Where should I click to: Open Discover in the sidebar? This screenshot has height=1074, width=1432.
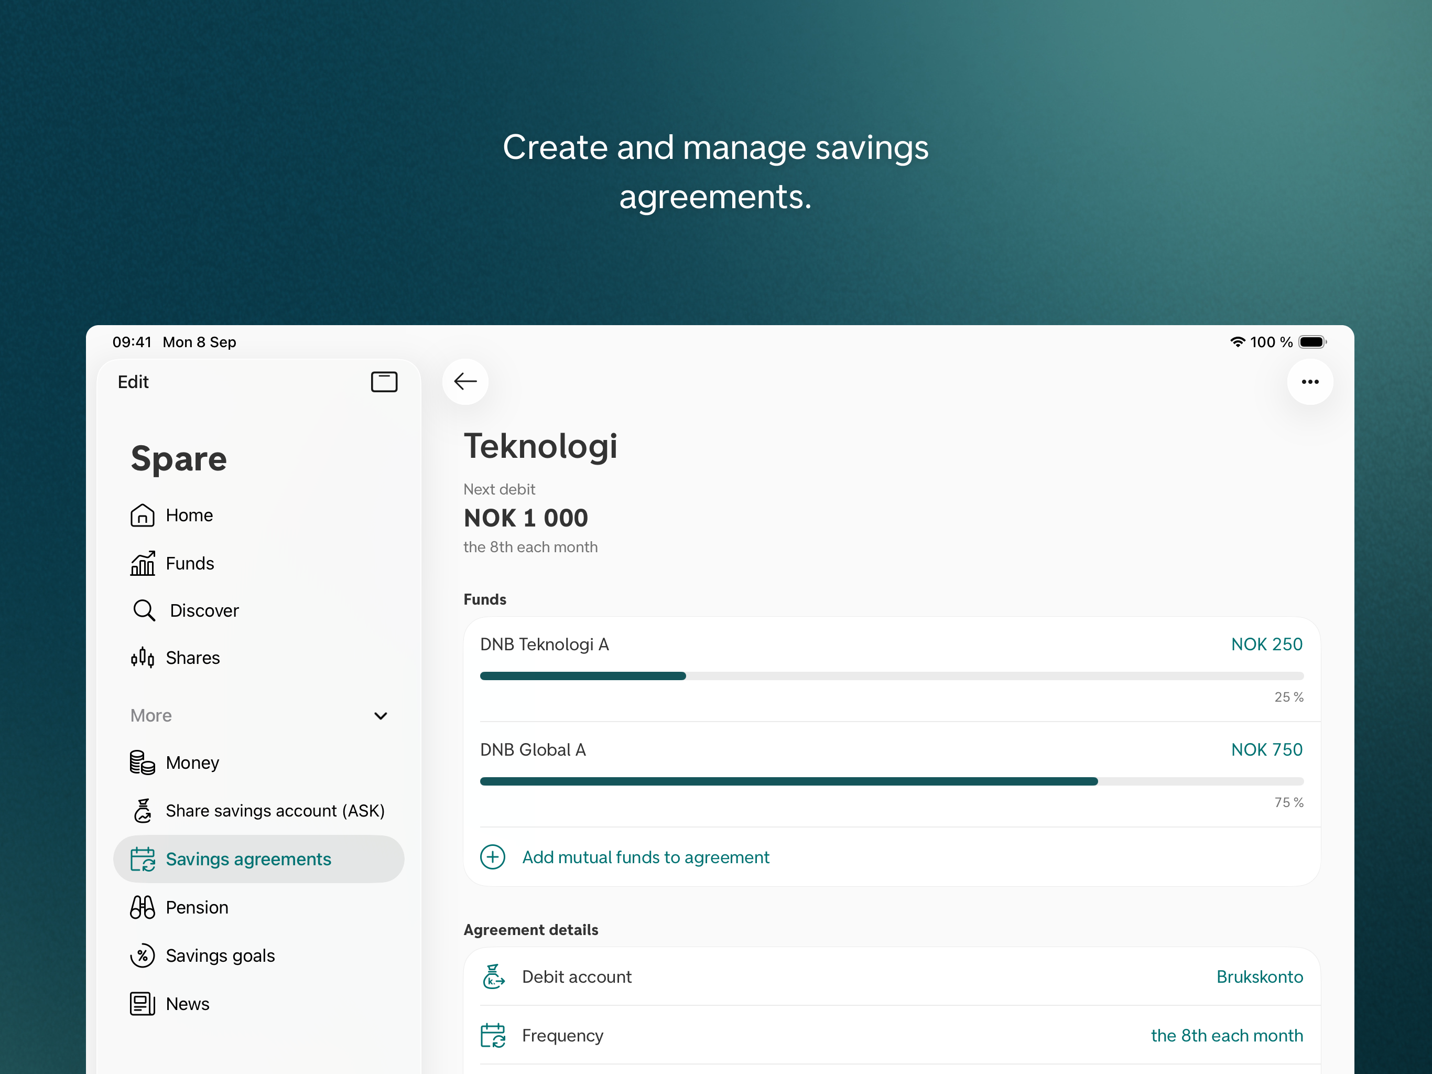tap(259, 610)
